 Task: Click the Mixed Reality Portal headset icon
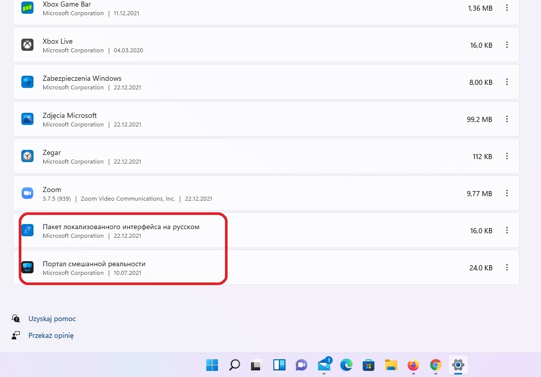coord(27,267)
